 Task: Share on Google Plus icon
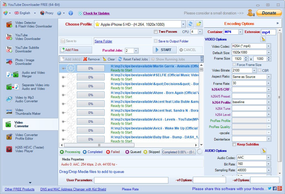[280, 188]
